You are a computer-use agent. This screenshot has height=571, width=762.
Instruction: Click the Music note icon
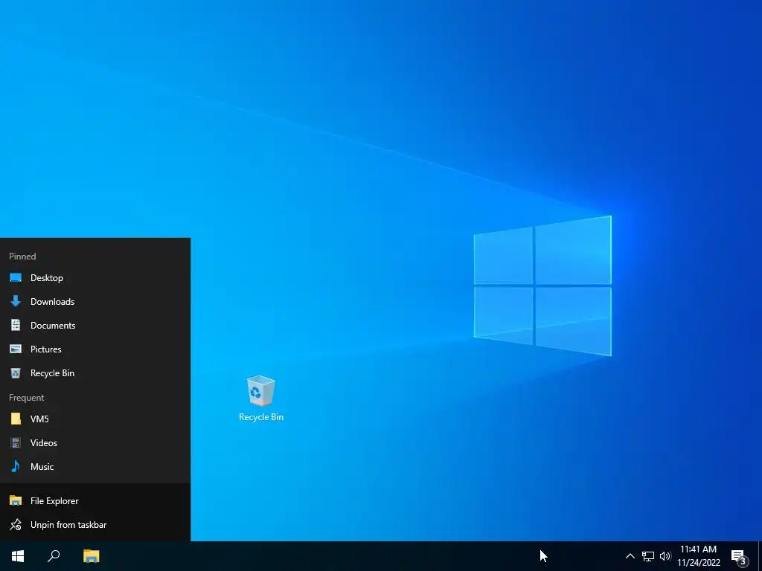(x=16, y=466)
